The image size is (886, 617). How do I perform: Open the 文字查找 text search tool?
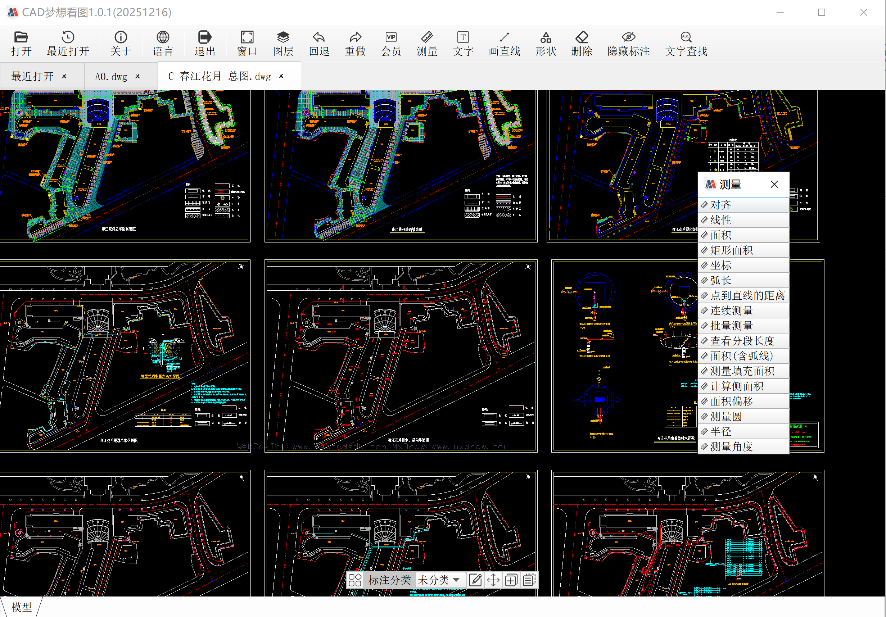[686, 43]
